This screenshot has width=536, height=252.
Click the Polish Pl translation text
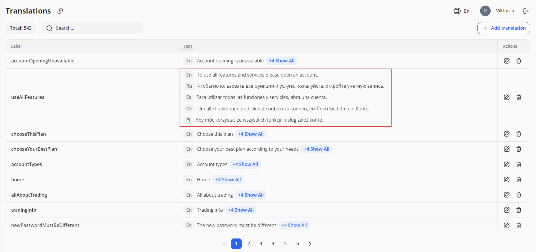pos(259,120)
